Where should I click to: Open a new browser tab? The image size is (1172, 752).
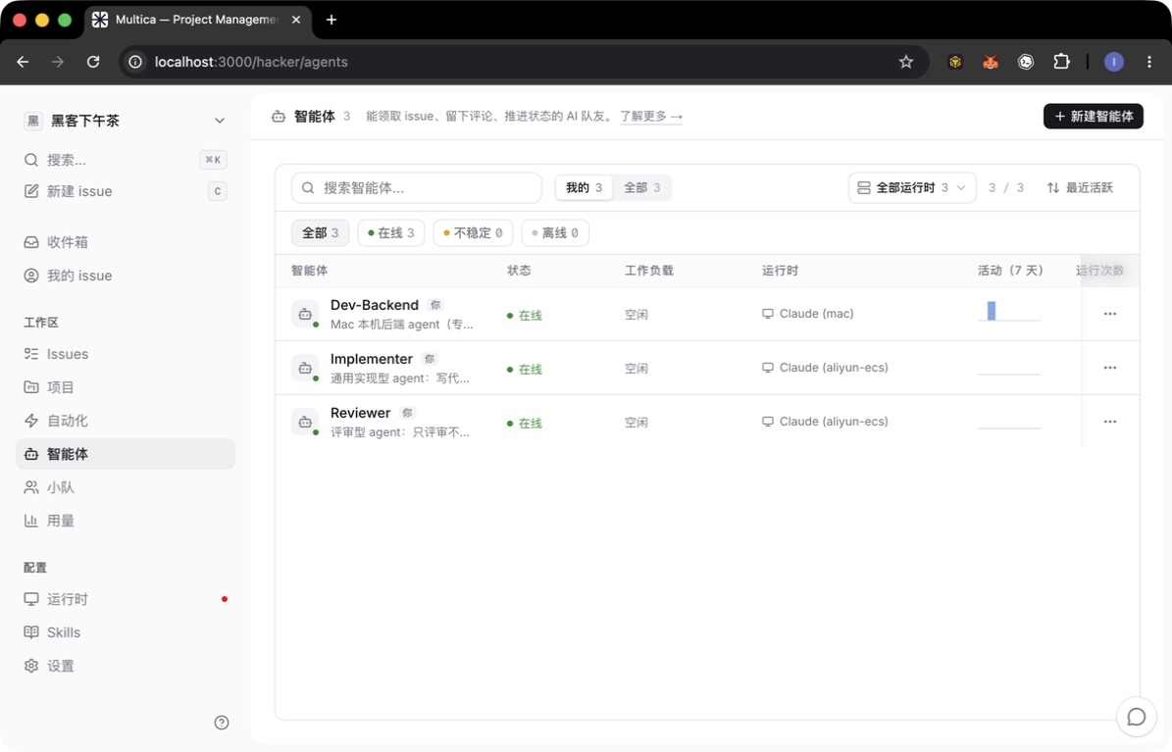click(331, 20)
